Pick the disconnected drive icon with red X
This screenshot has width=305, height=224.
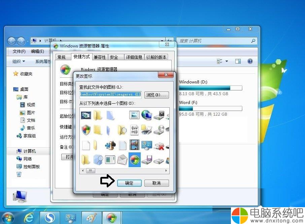(x=159, y=146)
